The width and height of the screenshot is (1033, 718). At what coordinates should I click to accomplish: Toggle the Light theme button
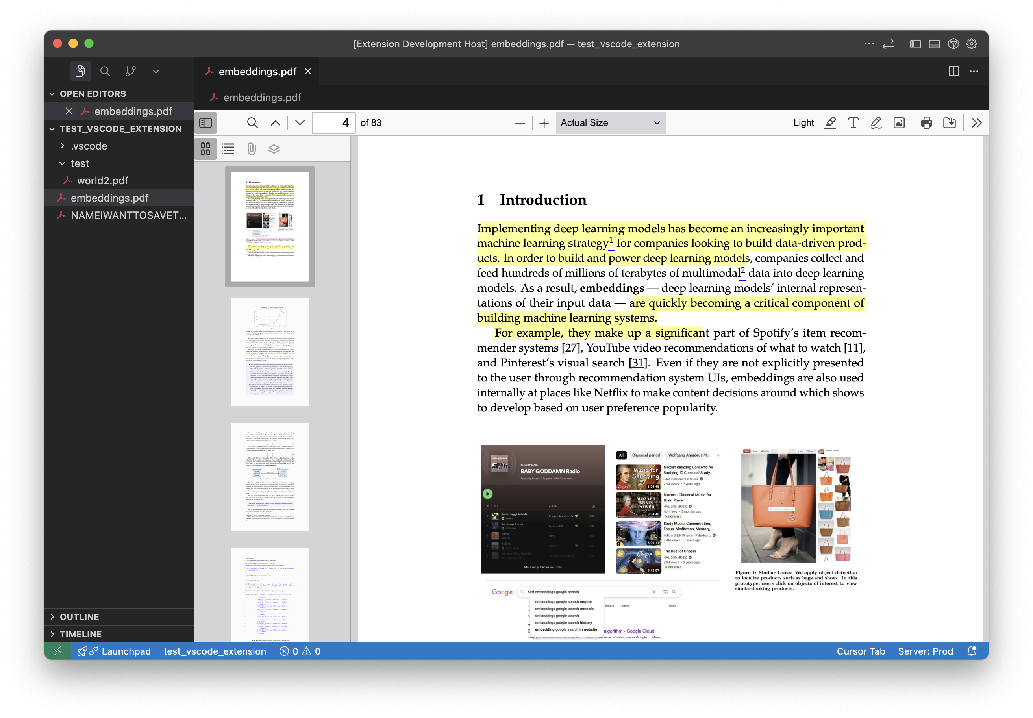[803, 123]
